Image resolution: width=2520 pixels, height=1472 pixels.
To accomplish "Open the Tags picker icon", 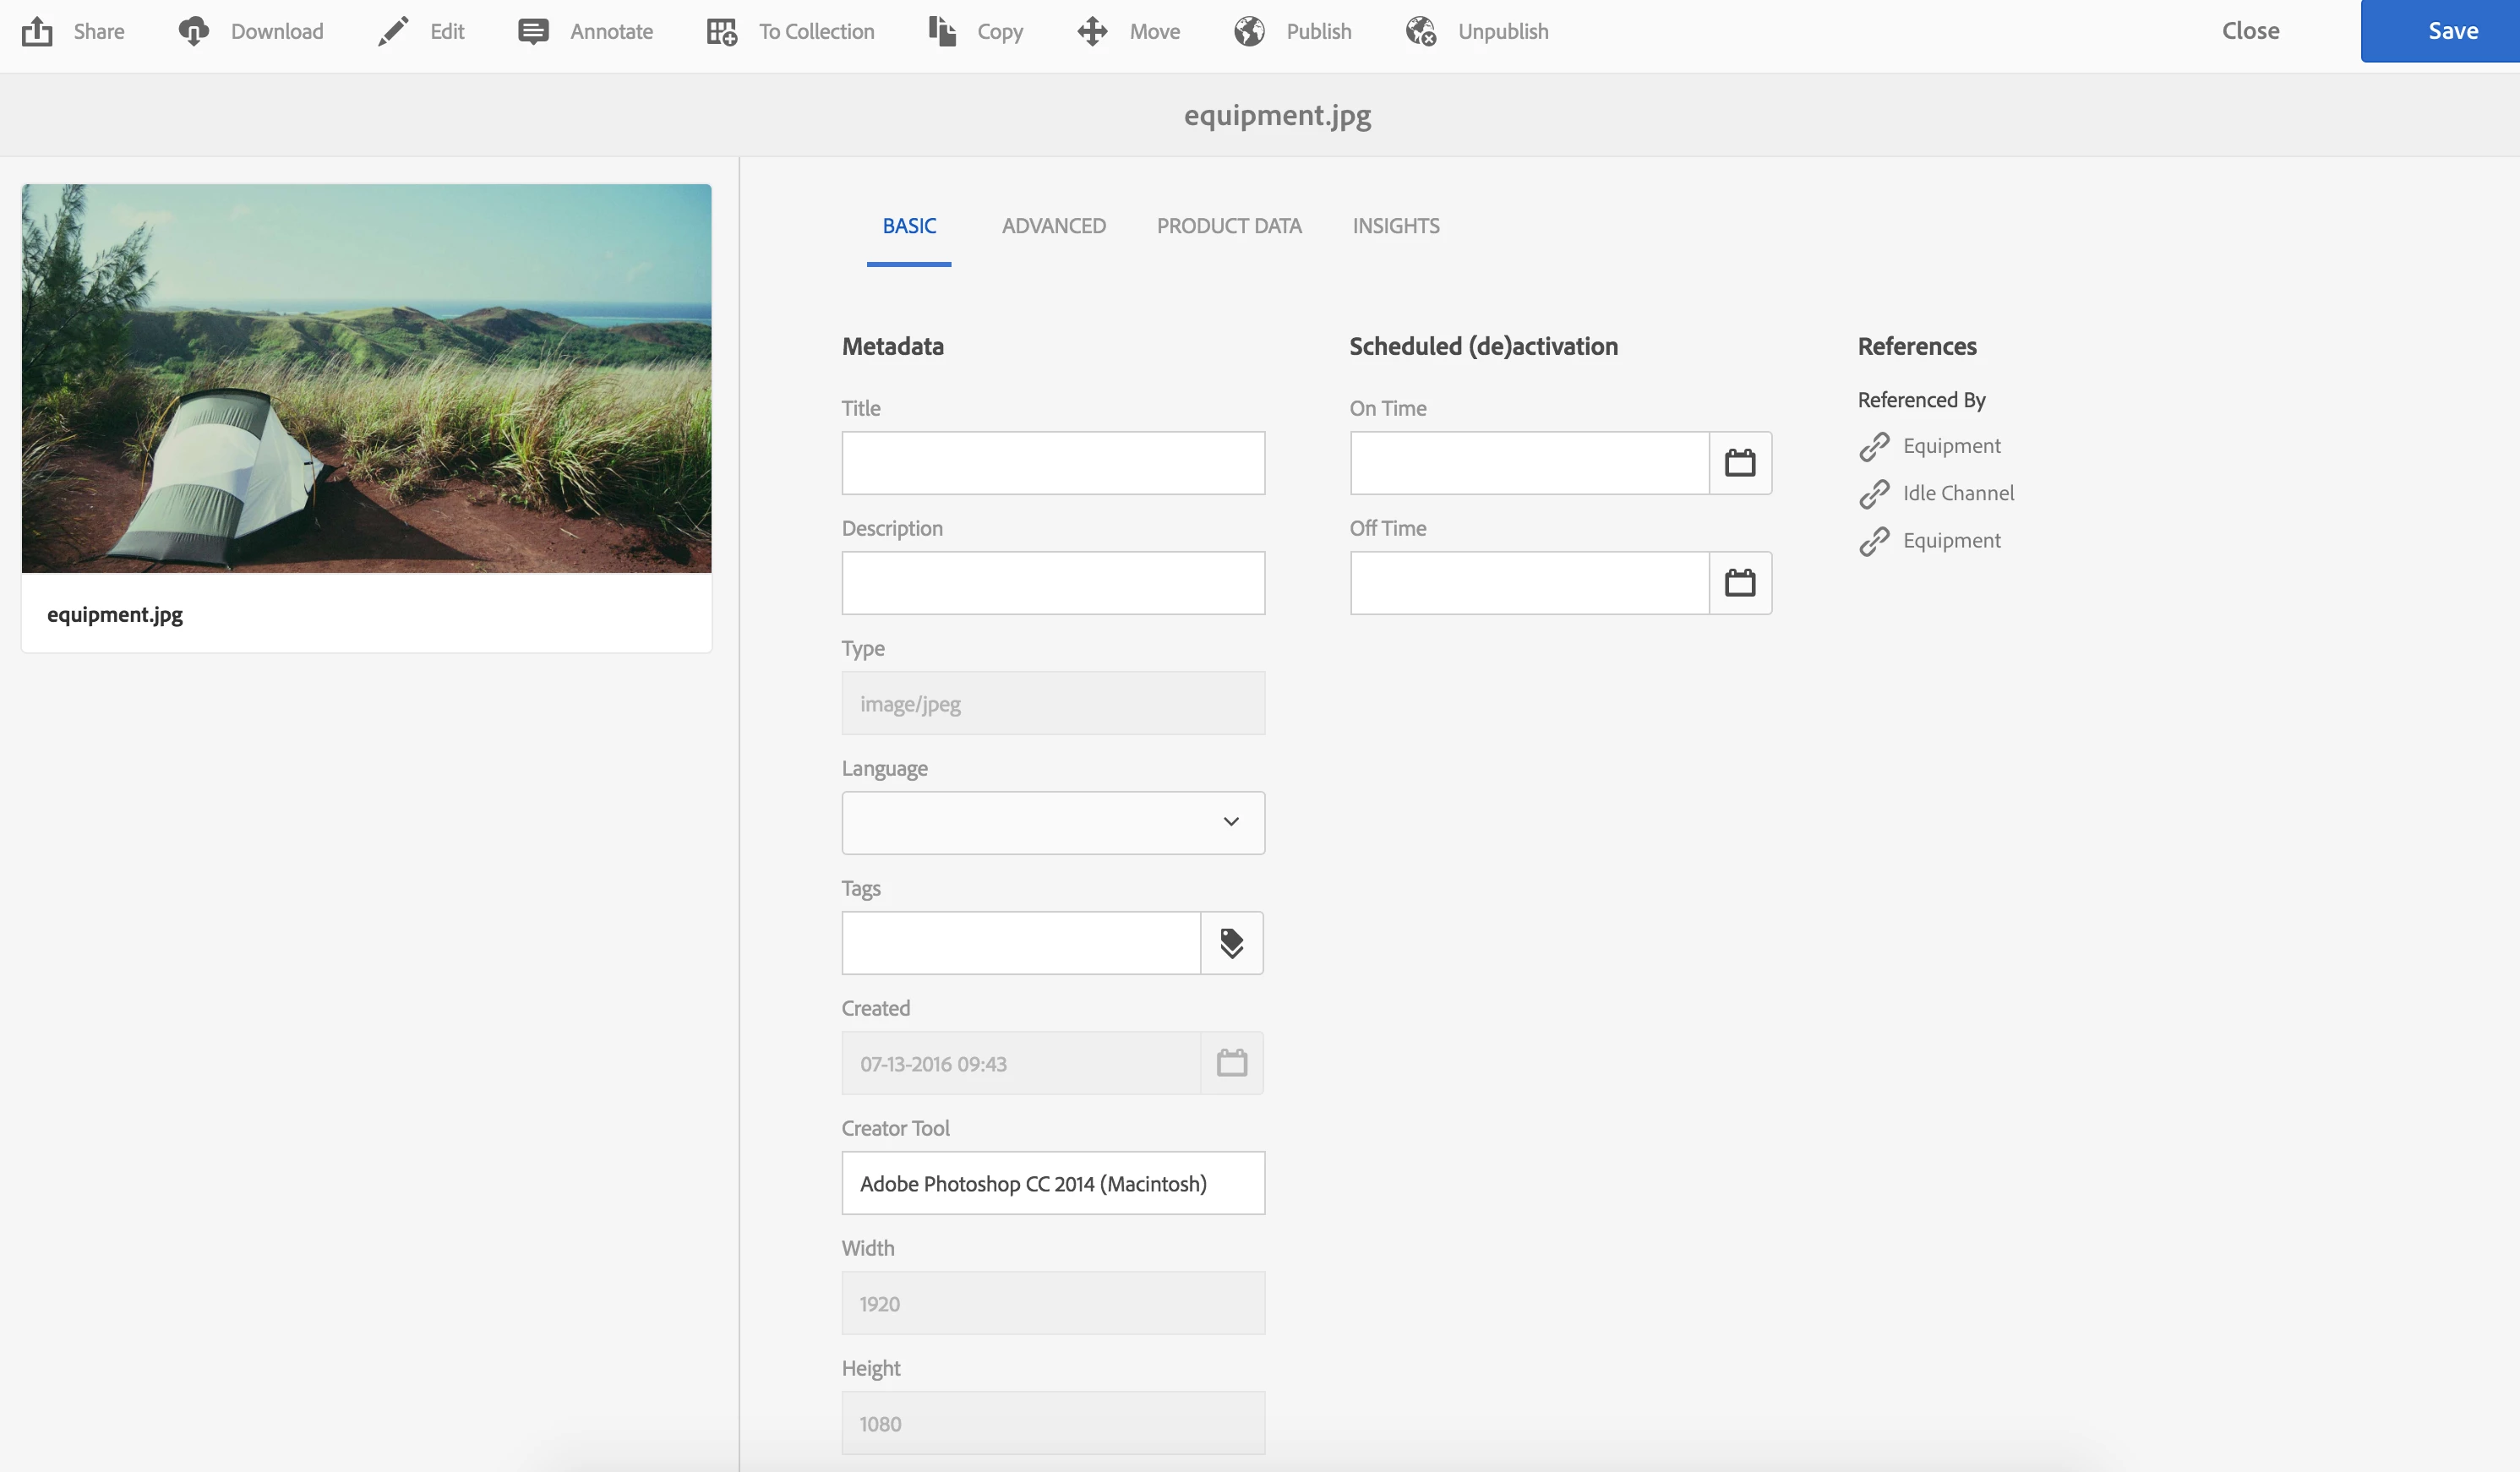I will click(1231, 943).
